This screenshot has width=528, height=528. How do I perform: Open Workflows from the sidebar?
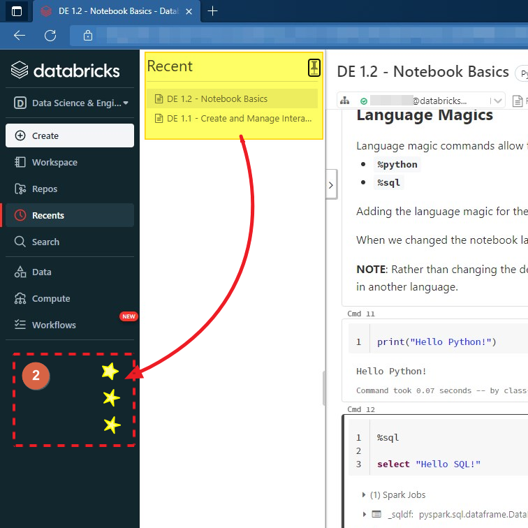[54, 325]
